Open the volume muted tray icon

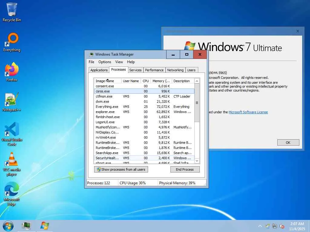click(282, 226)
